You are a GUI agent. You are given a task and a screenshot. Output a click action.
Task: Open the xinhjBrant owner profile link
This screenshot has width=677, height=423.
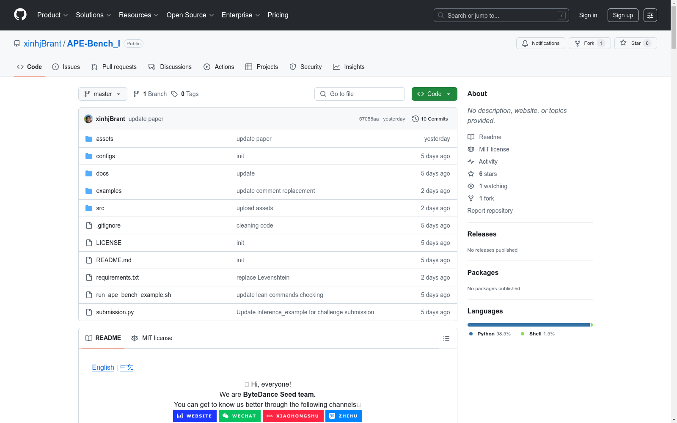pyautogui.click(x=42, y=44)
